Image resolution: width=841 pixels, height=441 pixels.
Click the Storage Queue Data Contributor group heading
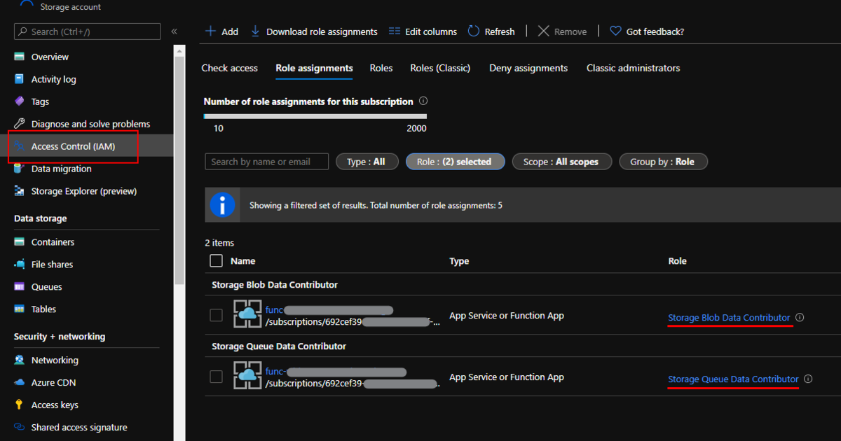[x=279, y=346]
